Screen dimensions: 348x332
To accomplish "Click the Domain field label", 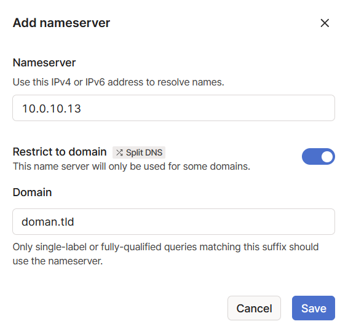I will coord(32,192).
